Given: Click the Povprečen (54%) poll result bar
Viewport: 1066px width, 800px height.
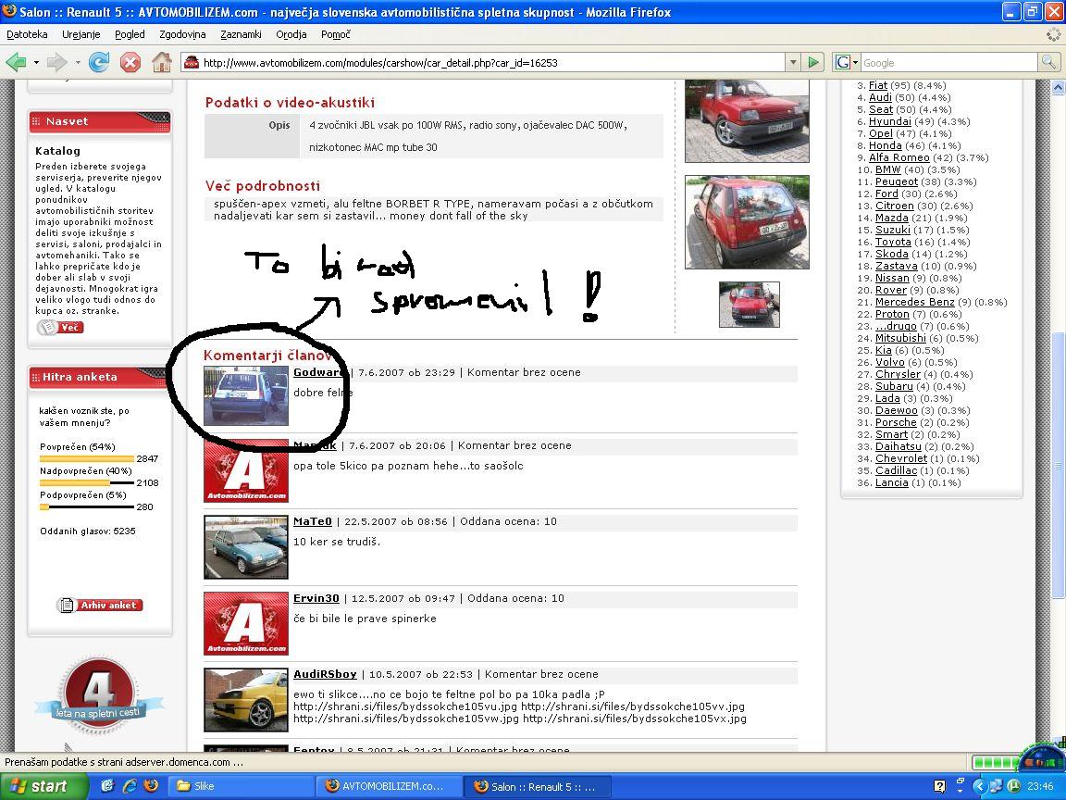Looking at the screenshot, I should (87, 458).
